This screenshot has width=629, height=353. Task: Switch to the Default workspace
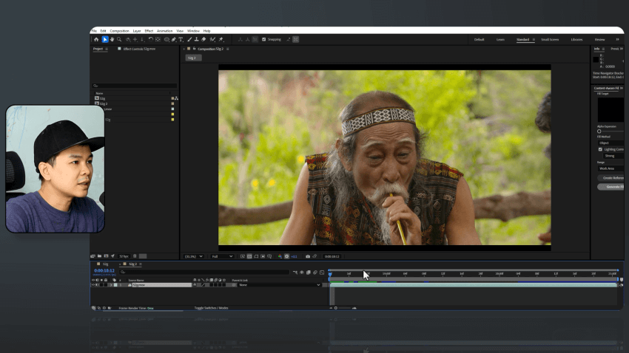pyautogui.click(x=479, y=40)
